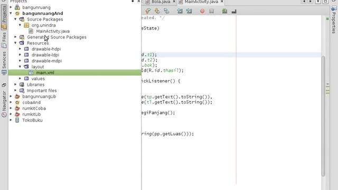Viewport: 338px width, 190px height.
Task: Click the bangunruangLib project coffee-cup icon
Action: pyautogui.click(x=17, y=97)
